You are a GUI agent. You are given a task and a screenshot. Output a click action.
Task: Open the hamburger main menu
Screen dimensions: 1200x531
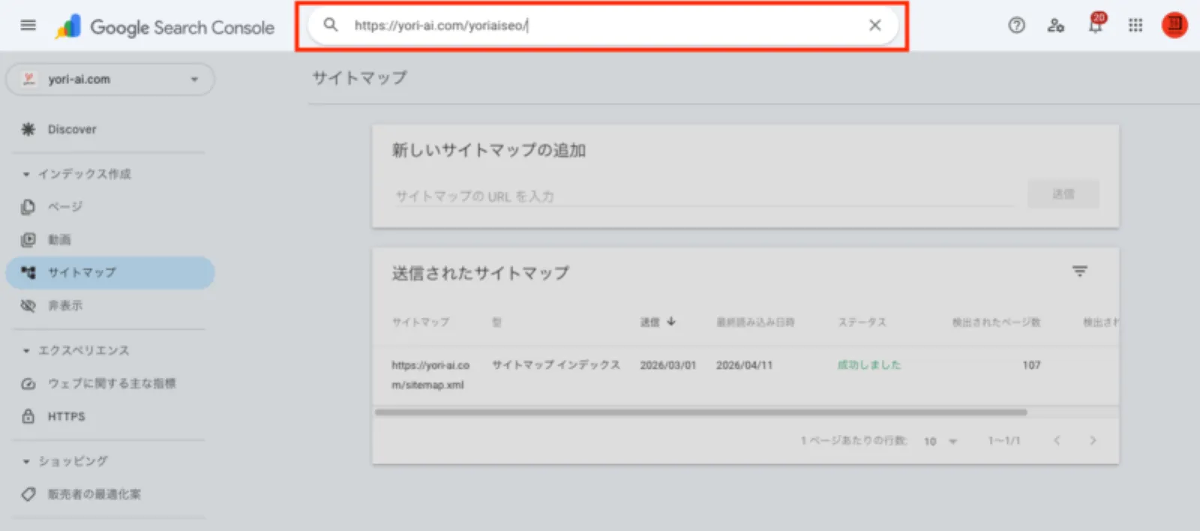pos(28,25)
